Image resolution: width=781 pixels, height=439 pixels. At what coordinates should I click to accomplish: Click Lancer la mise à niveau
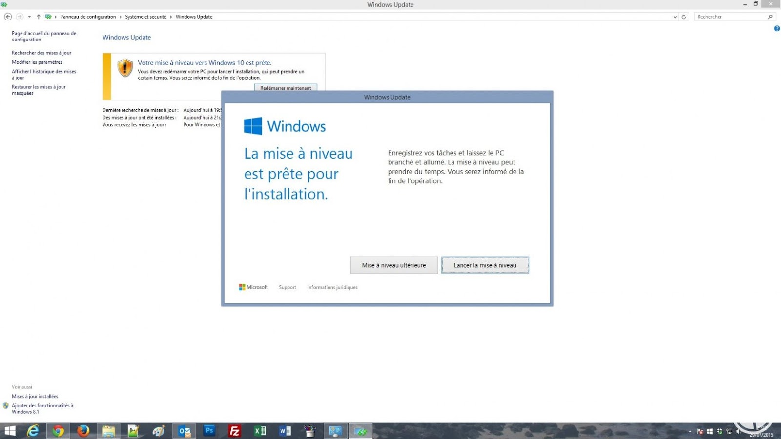click(x=485, y=265)
